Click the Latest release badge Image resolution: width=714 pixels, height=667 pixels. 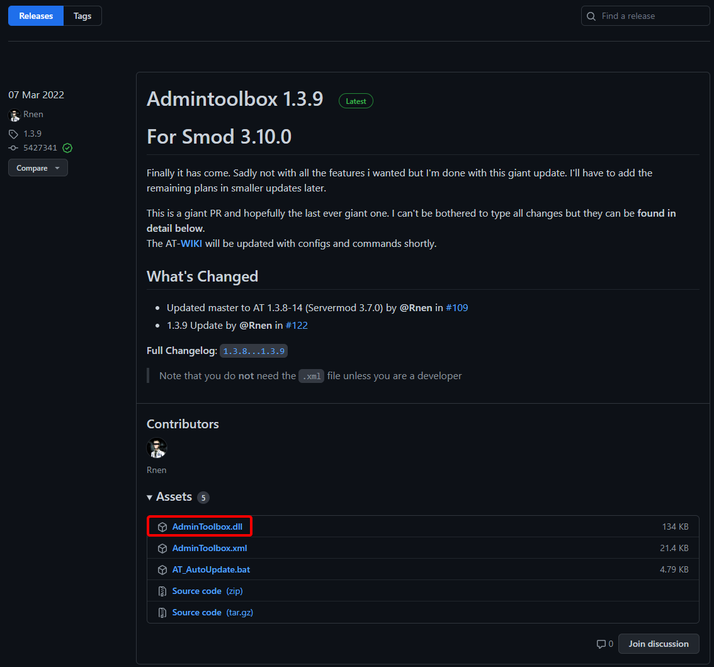click(356, 101)
